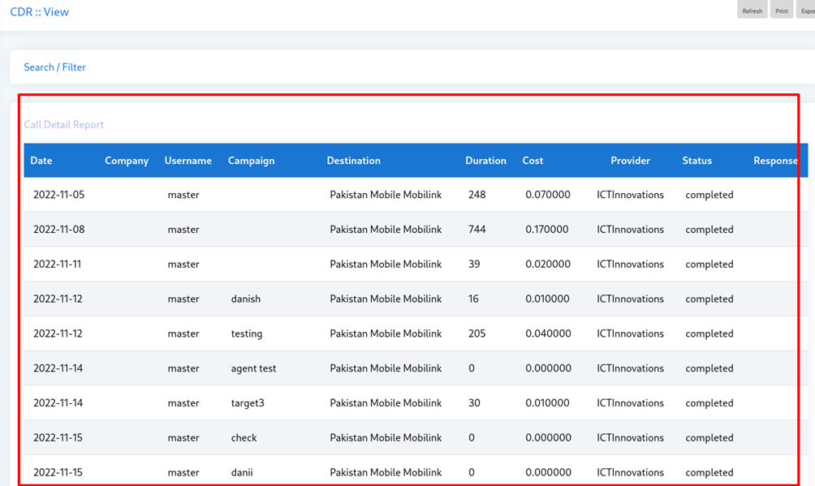Click the Cost column header
Image resolution: width=815 pixels, height=486 pixels.
(533, 161)
